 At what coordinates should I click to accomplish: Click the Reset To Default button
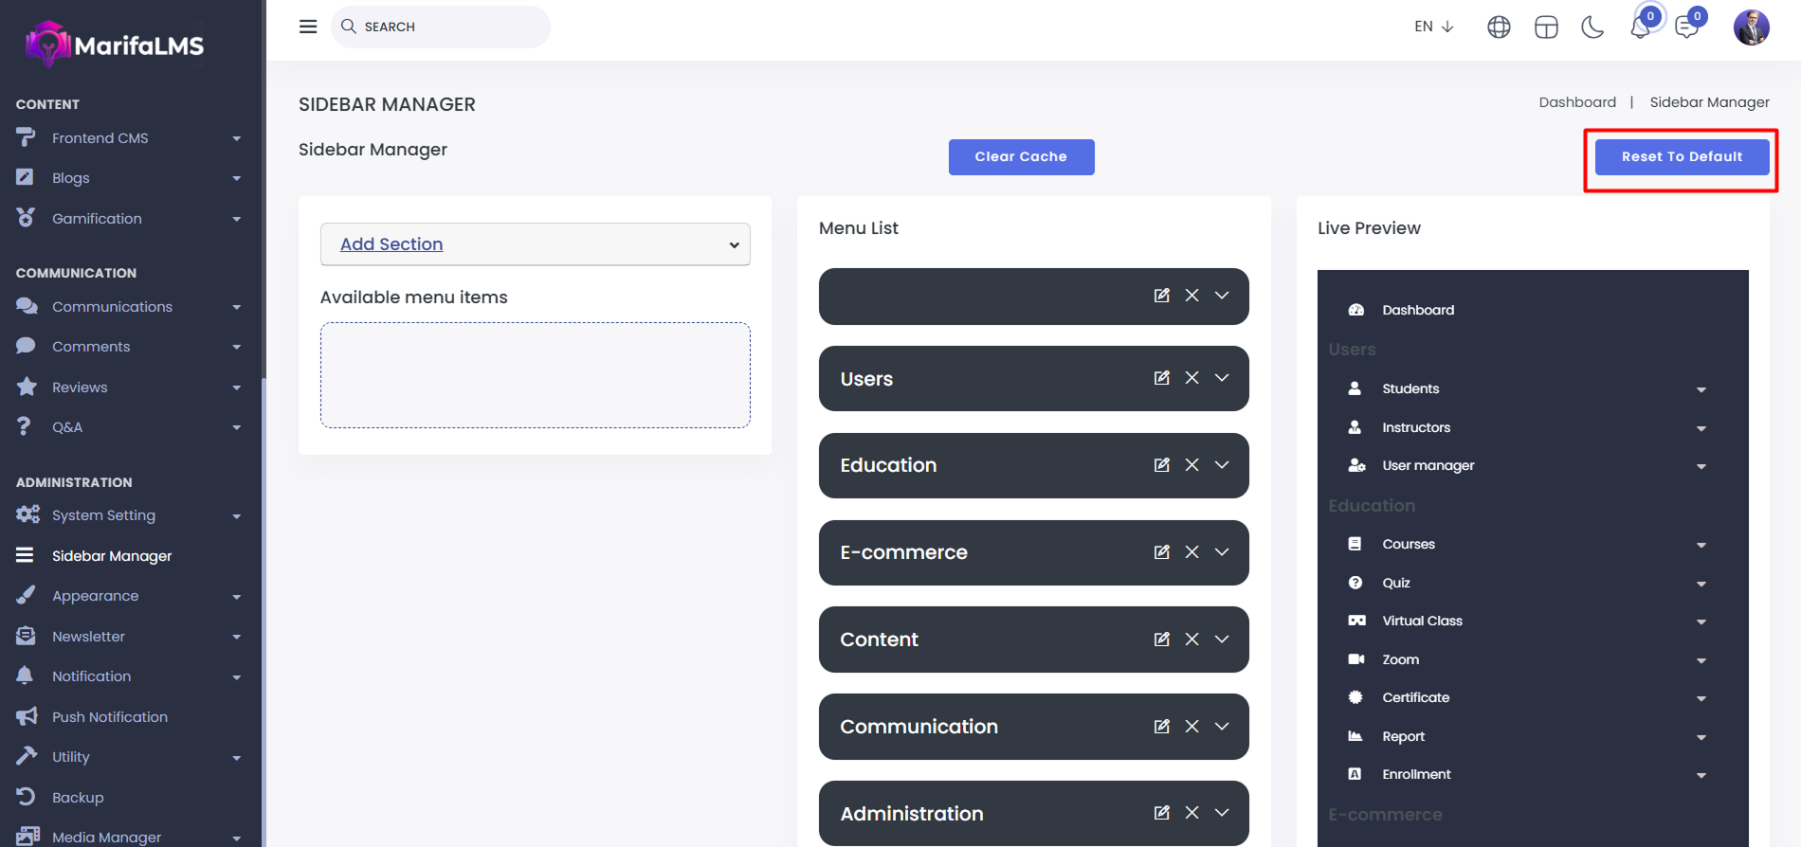pyautogui.click(x=1682, y=157)
